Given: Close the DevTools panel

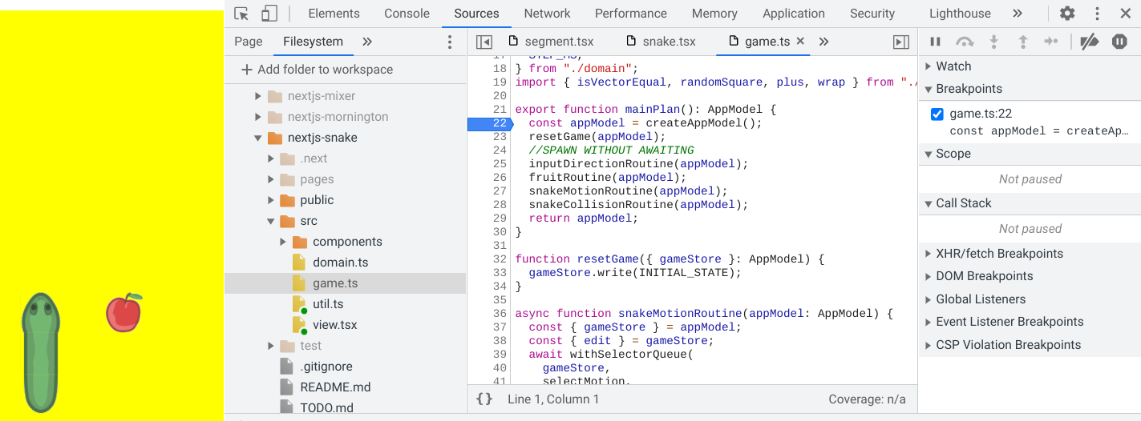Looking at the screenshot, I should coord(1124,14).
